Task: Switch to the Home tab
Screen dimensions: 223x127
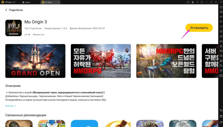Action: click(26, 2)
